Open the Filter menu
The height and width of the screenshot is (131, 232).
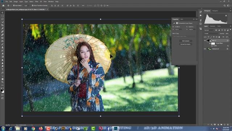(37, 1)
